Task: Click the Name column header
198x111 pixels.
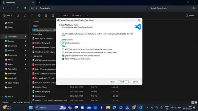Action: click(x=37, y=22)
